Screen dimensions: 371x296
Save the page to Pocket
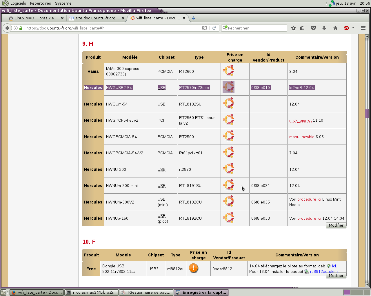(x=313, y=28)
